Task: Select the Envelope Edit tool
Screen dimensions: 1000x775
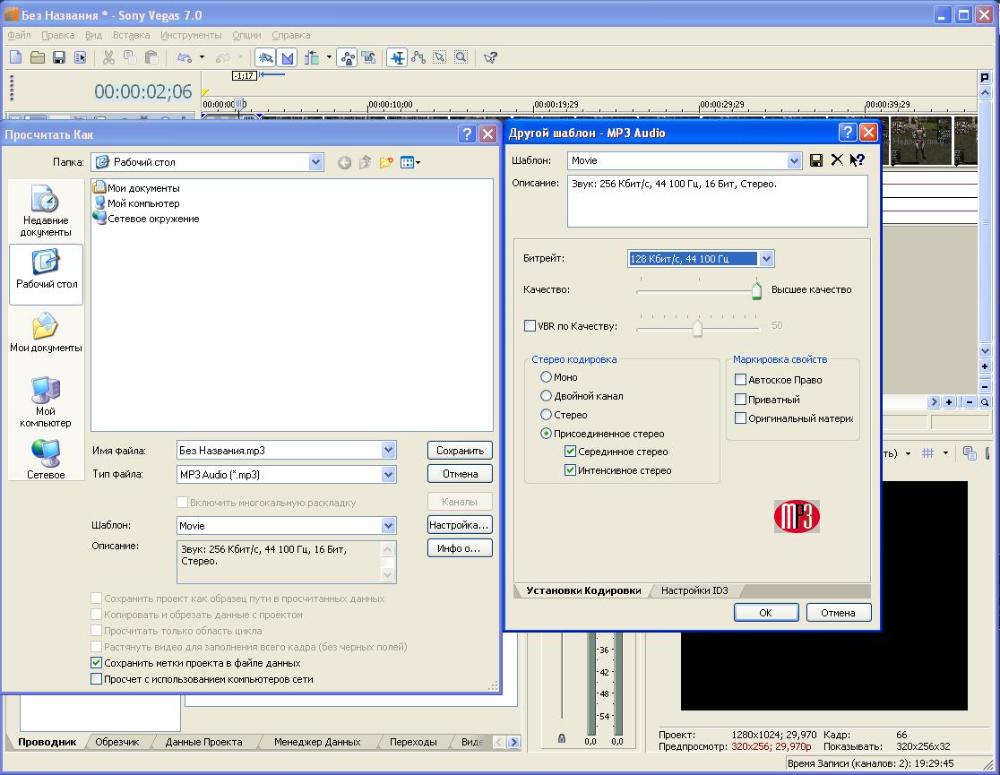Action: 418,57
